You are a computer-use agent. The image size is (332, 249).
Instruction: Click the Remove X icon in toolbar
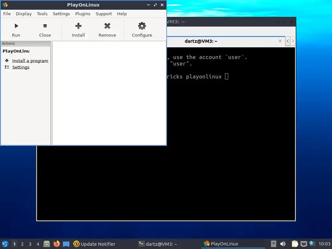point(107,26)
